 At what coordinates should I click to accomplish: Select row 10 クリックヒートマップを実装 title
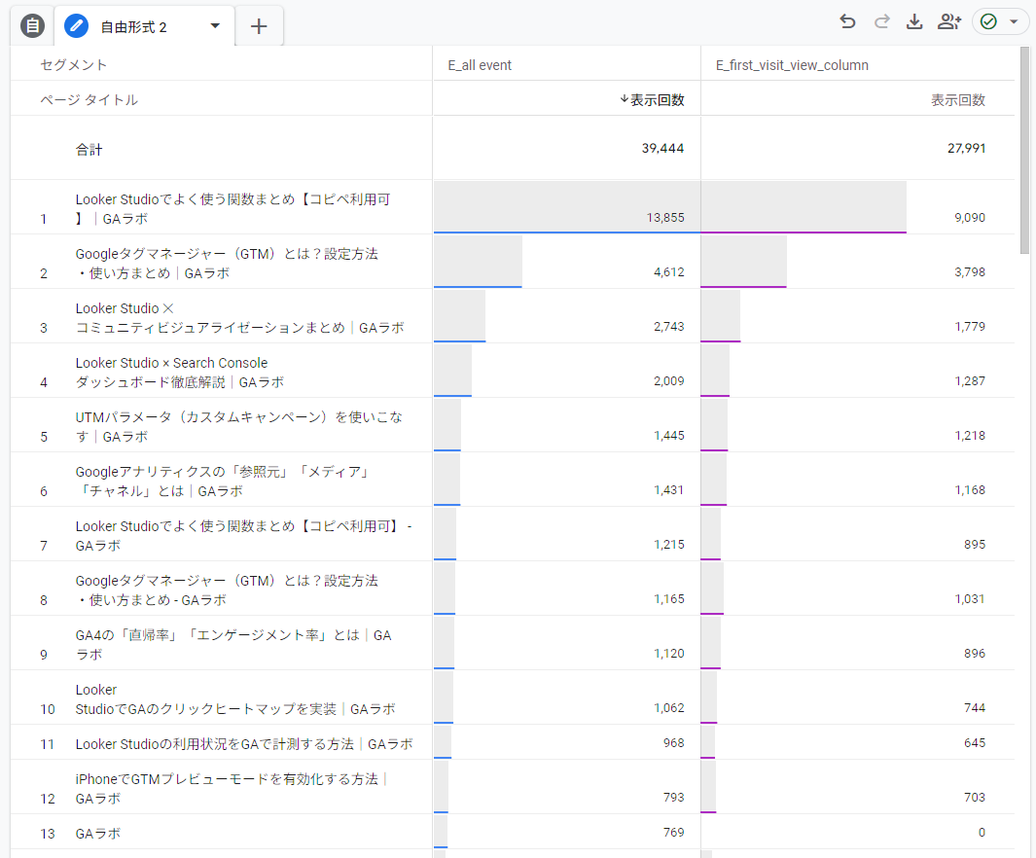235,698
